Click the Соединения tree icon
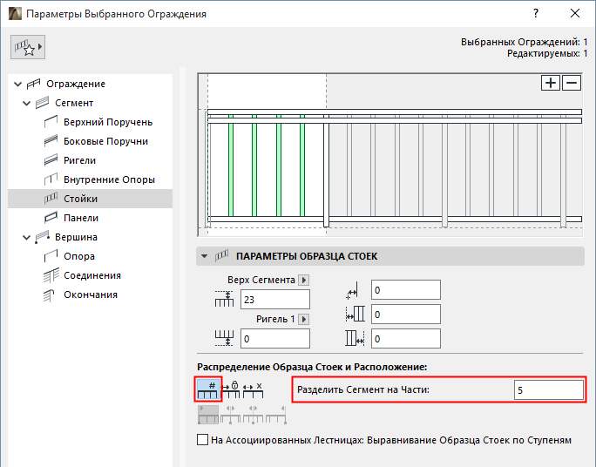Viewport: 596px width, 467px height. pos(51,275)
